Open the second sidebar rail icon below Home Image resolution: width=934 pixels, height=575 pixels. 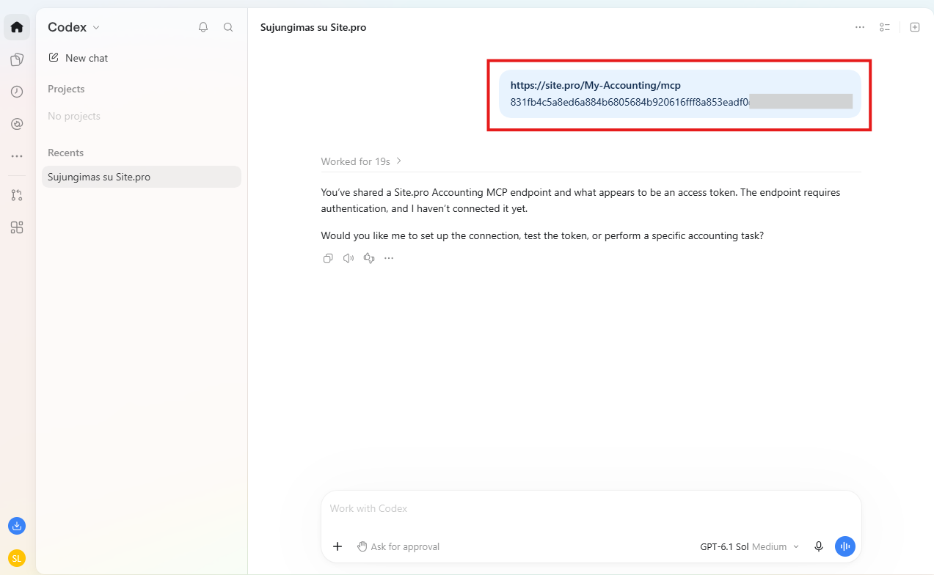point(17,59)
